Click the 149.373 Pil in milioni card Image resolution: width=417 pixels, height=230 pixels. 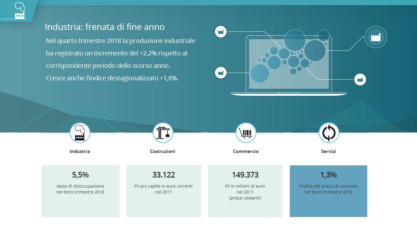tap(245, 191)
